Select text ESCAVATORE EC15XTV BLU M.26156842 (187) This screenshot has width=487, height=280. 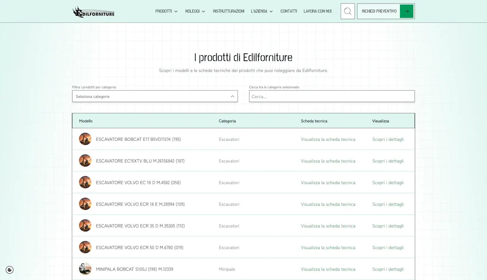pos(140,161)
